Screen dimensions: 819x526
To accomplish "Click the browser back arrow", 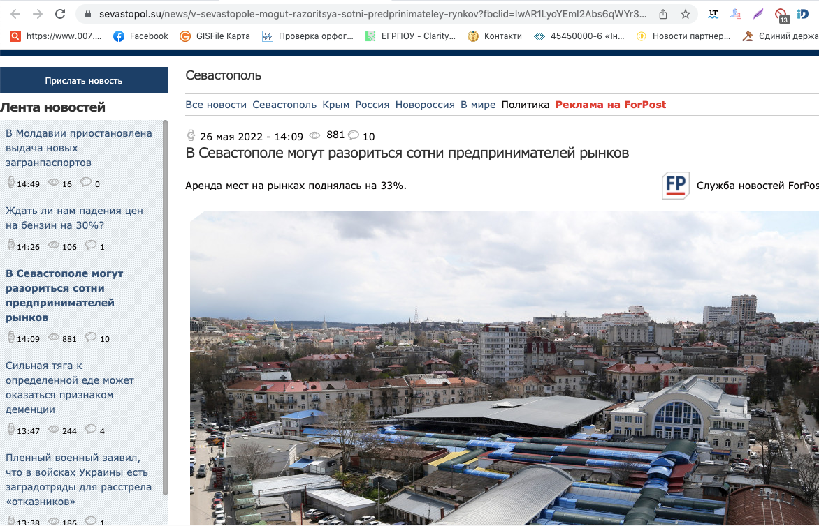I will point(15,14).
